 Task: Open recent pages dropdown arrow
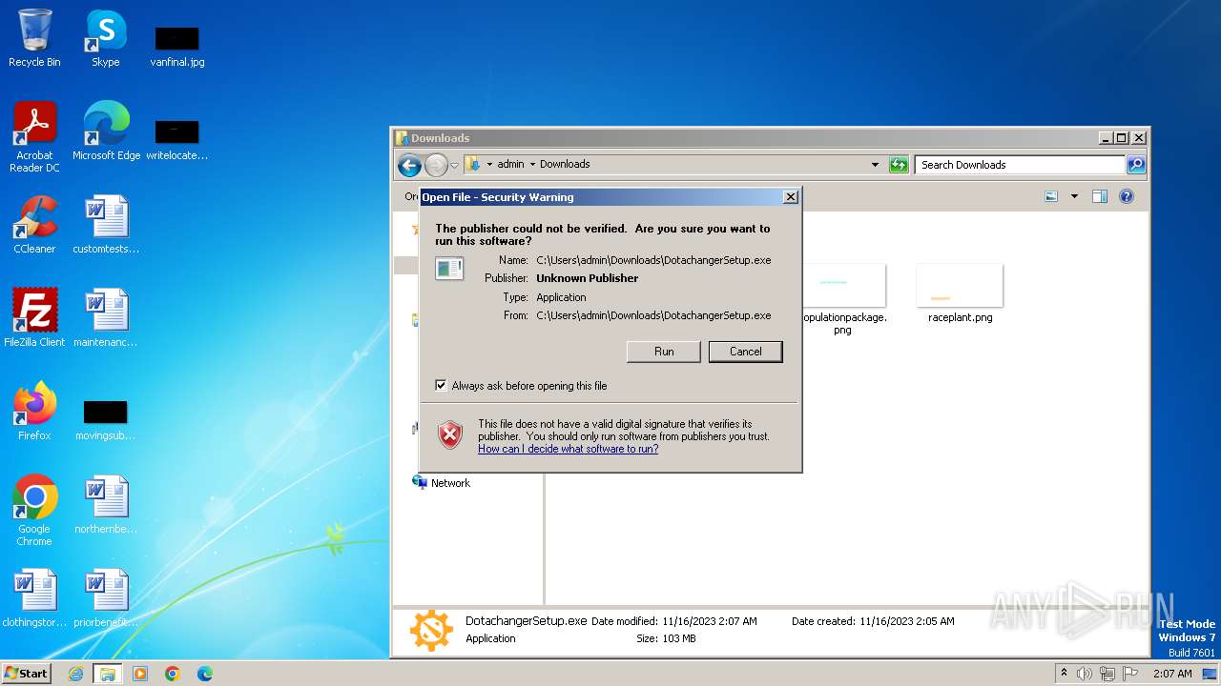(x=454, y=165)
